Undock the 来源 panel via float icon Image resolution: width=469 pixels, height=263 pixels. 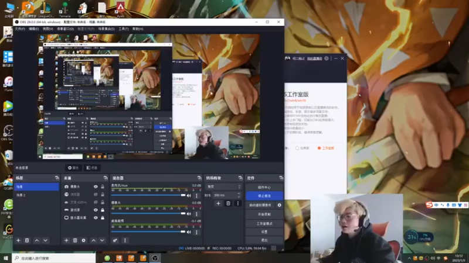pyautogui.click(x=106, y=178)
